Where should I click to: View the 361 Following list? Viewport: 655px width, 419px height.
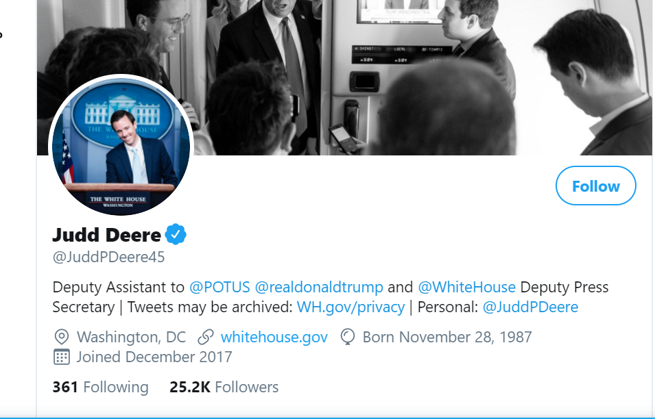[x=100, y=388]
